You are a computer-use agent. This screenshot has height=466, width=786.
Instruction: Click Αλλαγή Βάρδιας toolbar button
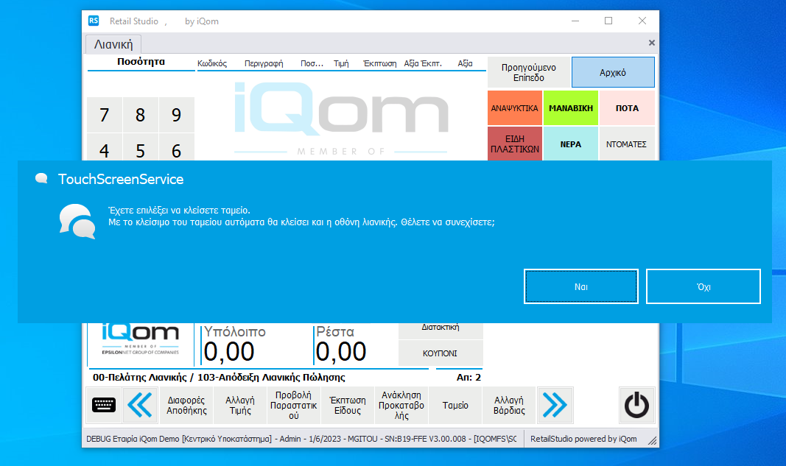tap(509, 406)
